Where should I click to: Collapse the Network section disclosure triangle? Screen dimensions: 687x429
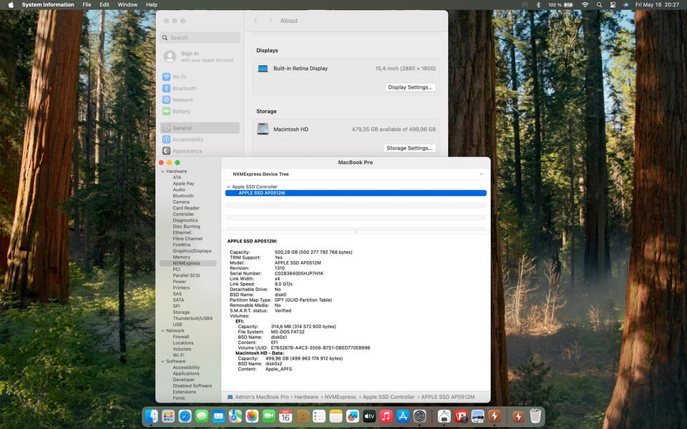pos(162,331)
